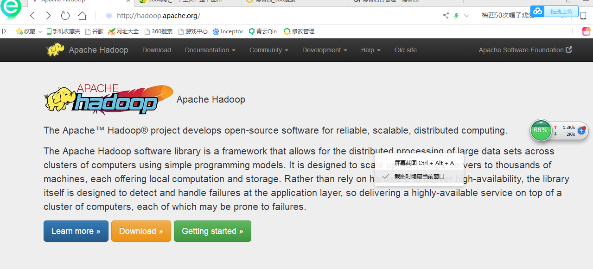
Task: Expand the bookmarks bar sidebar toggle arrow
Action: click(x=5, y=31)
